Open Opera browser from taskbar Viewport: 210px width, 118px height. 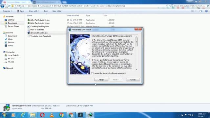click(42, 115)
